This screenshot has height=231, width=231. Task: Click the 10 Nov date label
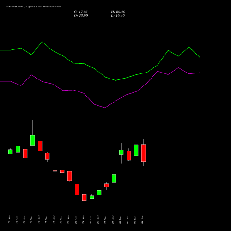pyautogui.click(x=9, y=219)
